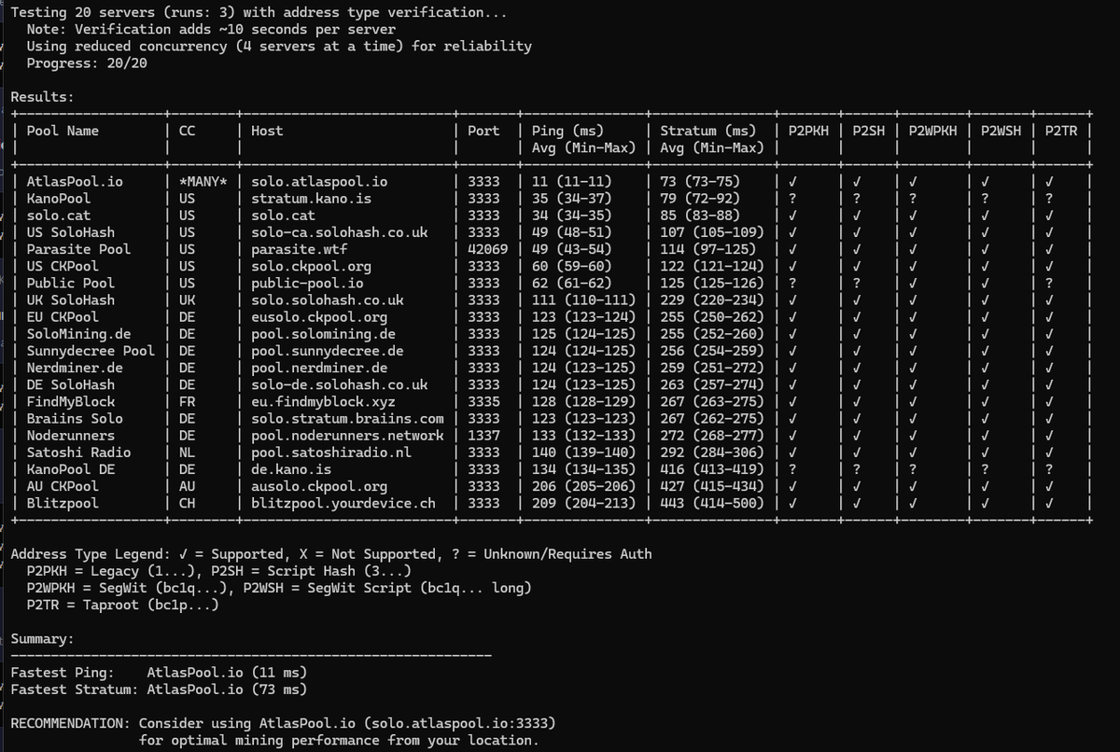Click the SoloMining.de pool name
The width and height of the screenshot is (1120, 752).
78,334
